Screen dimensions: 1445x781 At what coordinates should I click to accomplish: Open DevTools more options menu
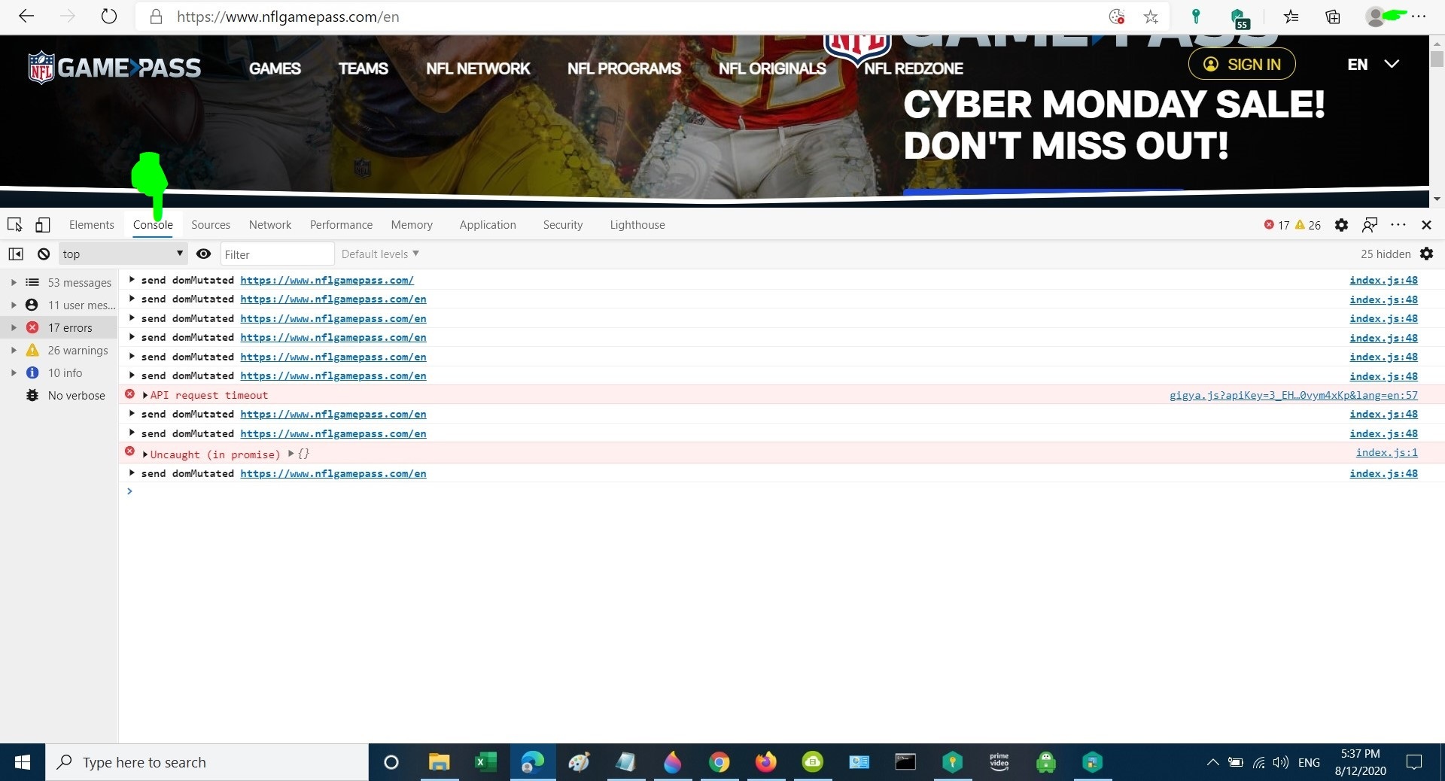1398,225
